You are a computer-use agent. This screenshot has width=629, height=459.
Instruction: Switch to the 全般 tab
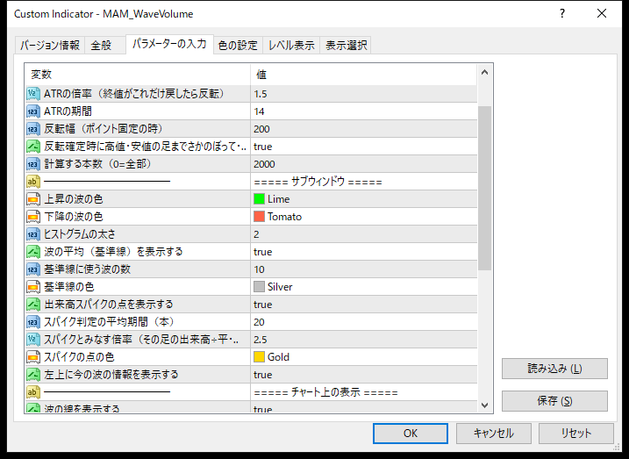[105, 46]
